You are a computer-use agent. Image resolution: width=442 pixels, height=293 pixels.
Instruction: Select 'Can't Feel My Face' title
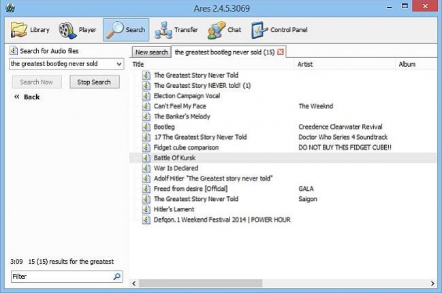180,106
